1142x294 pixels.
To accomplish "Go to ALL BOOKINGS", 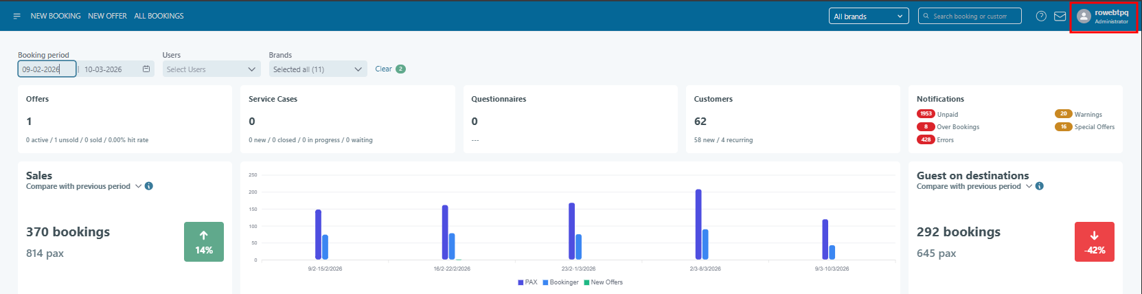I will point(159,16).
